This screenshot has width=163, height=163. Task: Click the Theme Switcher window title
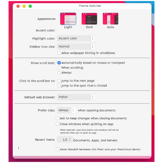click(90, 6)
